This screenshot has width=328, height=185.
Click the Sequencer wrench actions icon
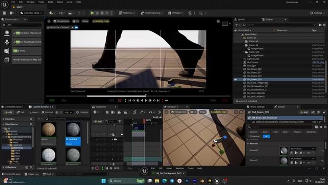[x=141, y=113]
